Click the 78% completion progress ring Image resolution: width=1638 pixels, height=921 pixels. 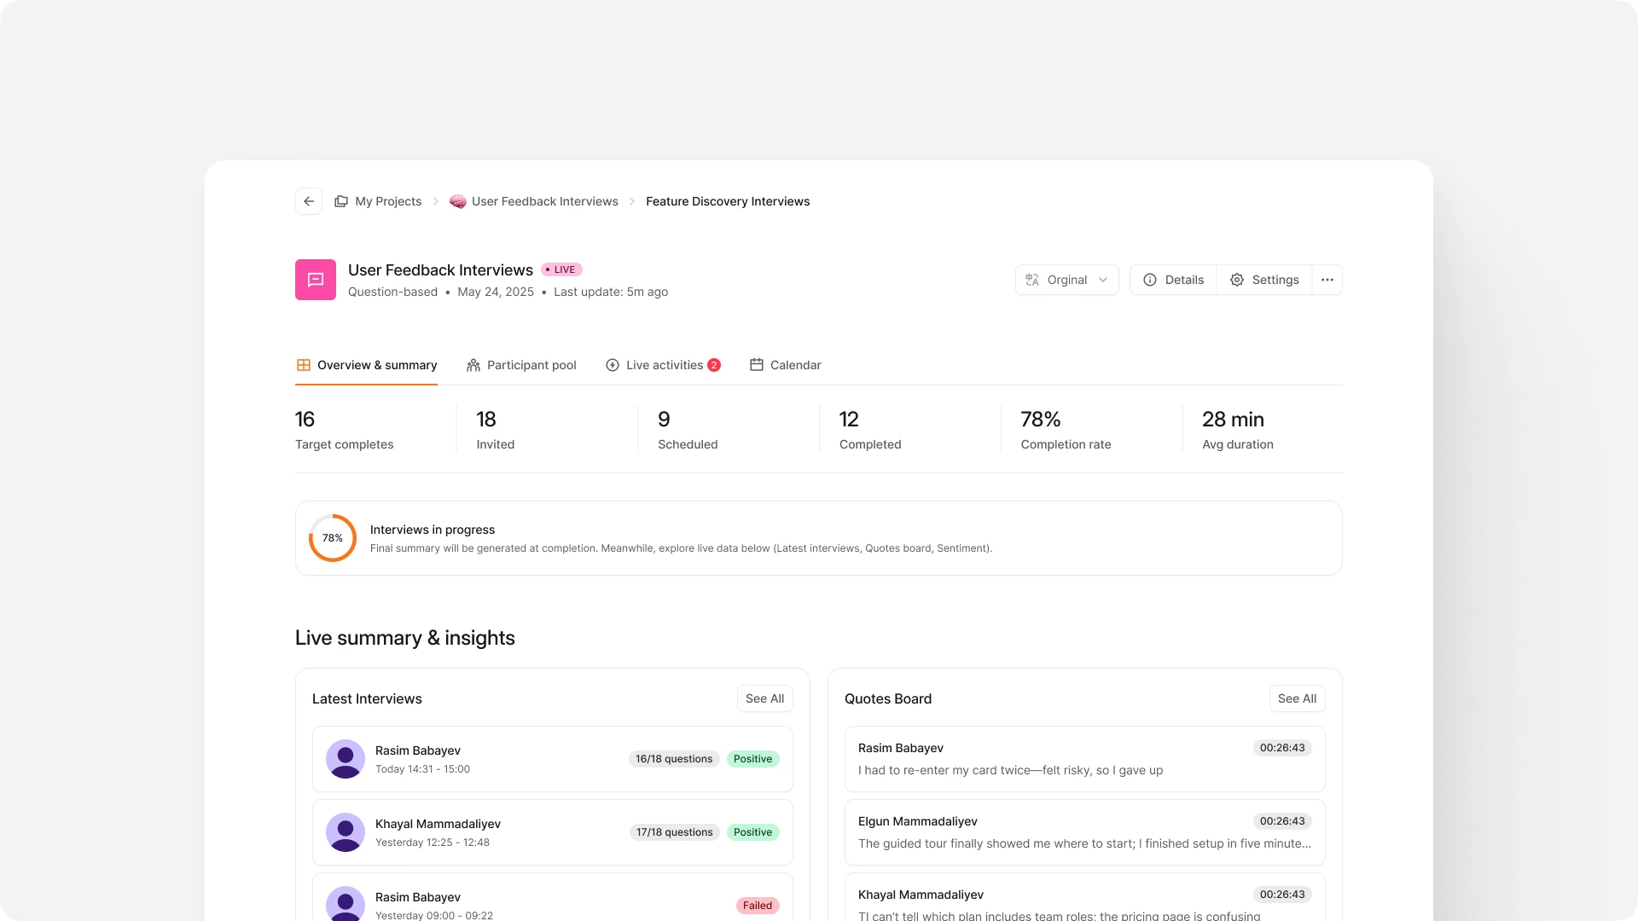point(332,538)
